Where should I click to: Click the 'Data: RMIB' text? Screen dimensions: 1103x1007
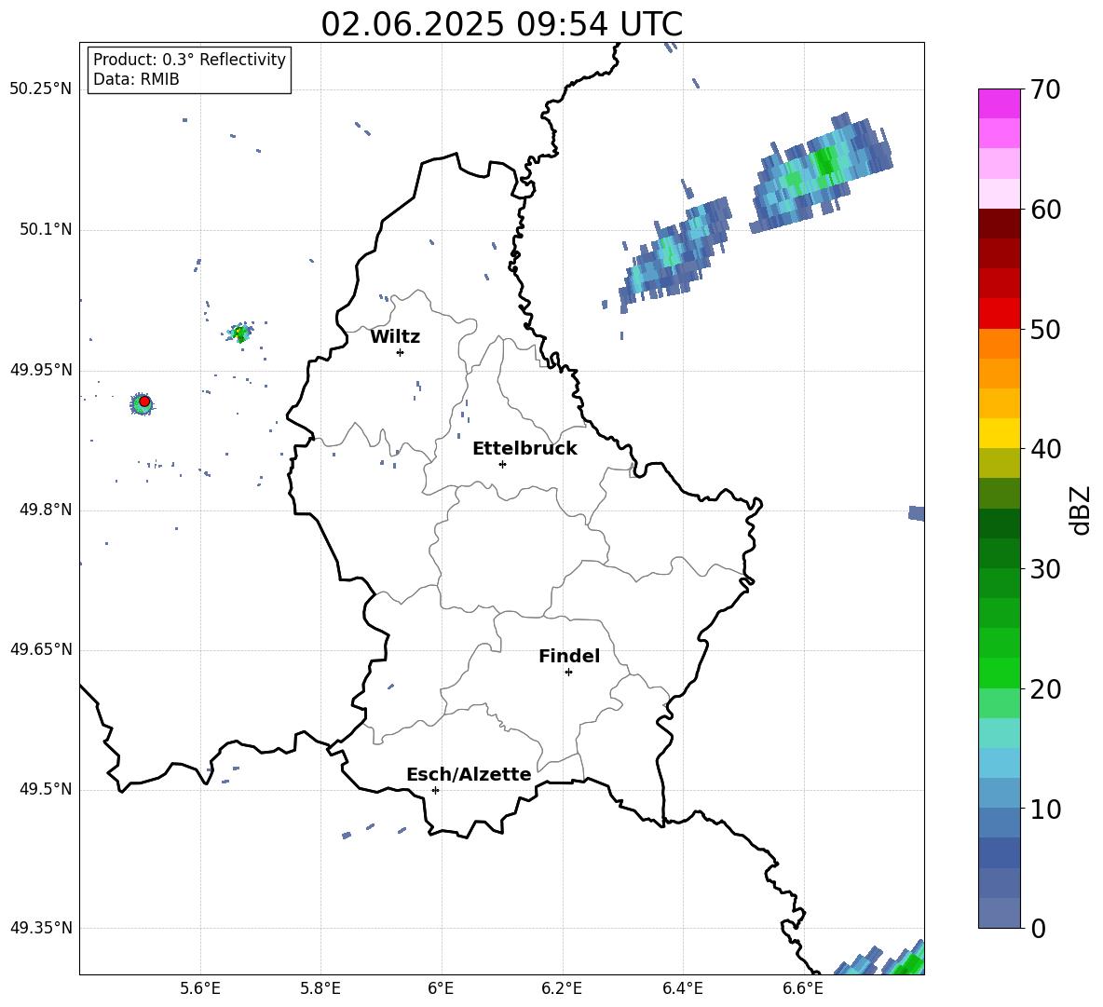point(136,79)
